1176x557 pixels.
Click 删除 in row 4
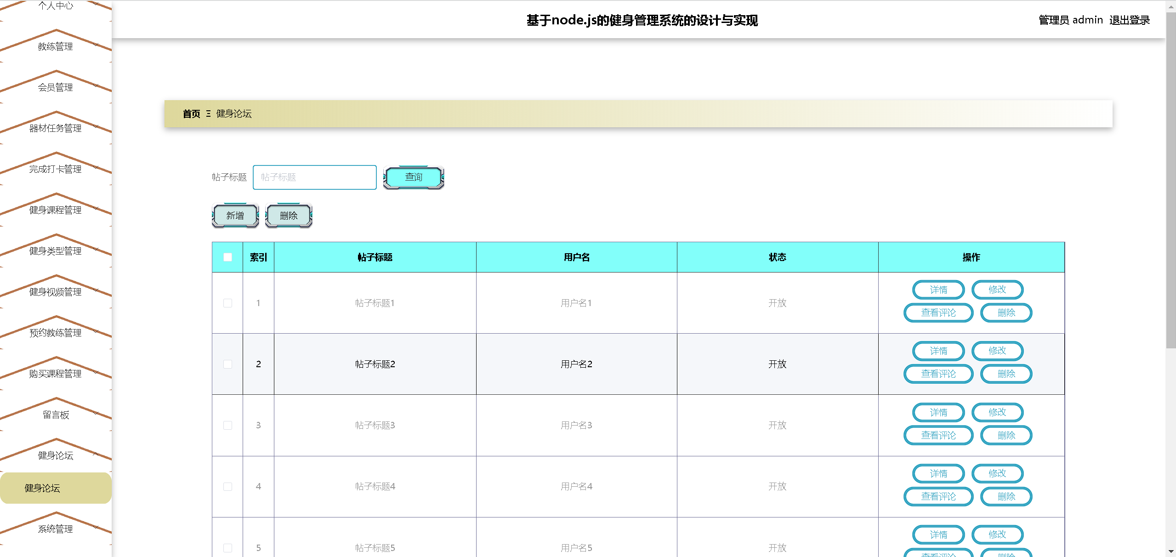(x=1006, y=496)
